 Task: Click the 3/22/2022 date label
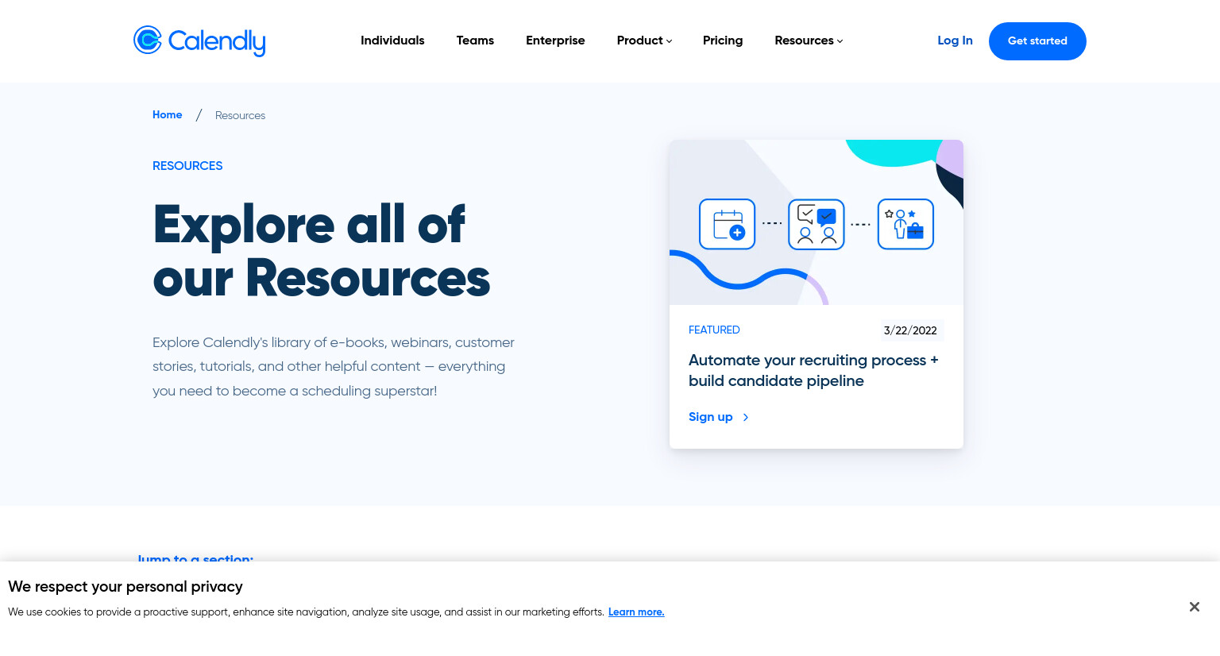click(910, 330)
